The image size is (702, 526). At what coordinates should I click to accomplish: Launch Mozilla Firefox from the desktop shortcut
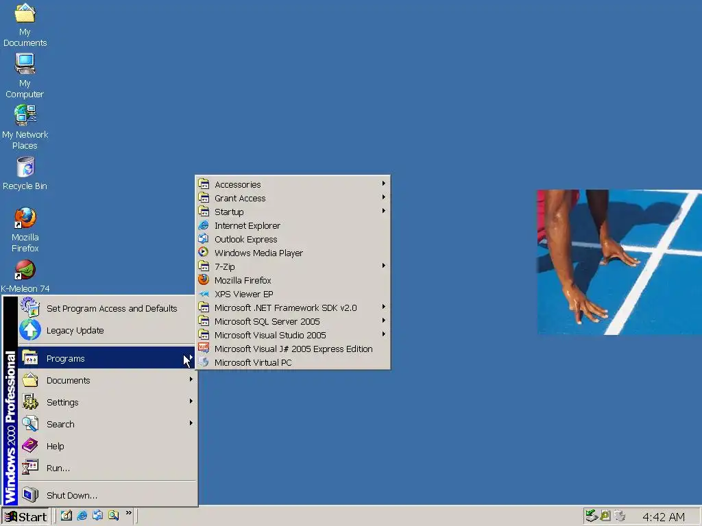tap(25, 230)
